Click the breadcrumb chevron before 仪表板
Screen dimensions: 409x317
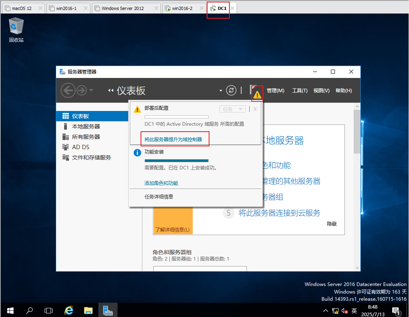tap(111, 90)
